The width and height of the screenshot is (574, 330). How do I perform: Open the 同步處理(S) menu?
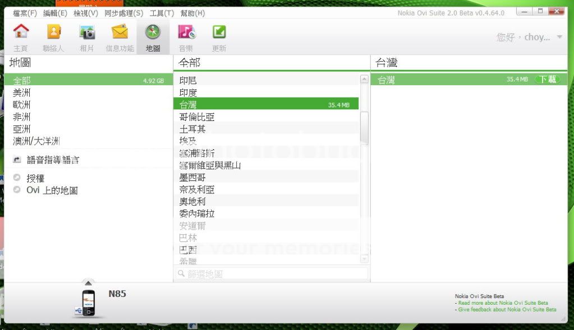[124, 13]
